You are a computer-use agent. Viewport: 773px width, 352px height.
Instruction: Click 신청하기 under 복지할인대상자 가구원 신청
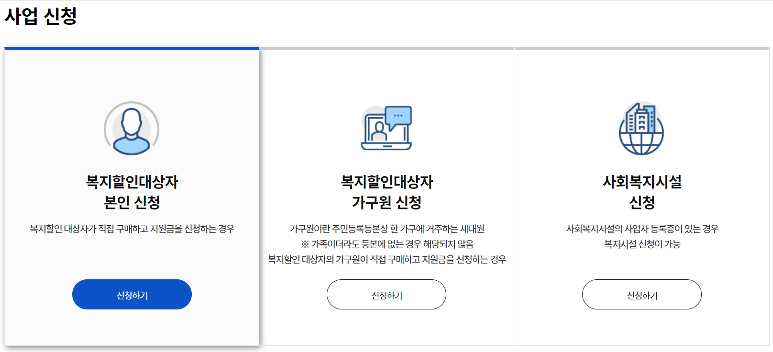tap(386, 295)
